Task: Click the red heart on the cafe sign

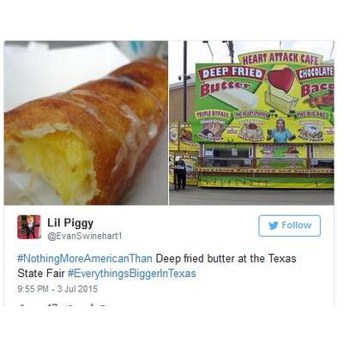Action: (280, 79)
